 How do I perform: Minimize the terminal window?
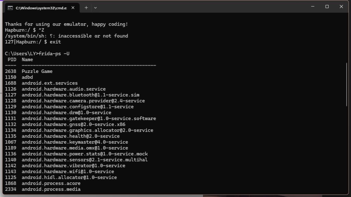[313, 7]
